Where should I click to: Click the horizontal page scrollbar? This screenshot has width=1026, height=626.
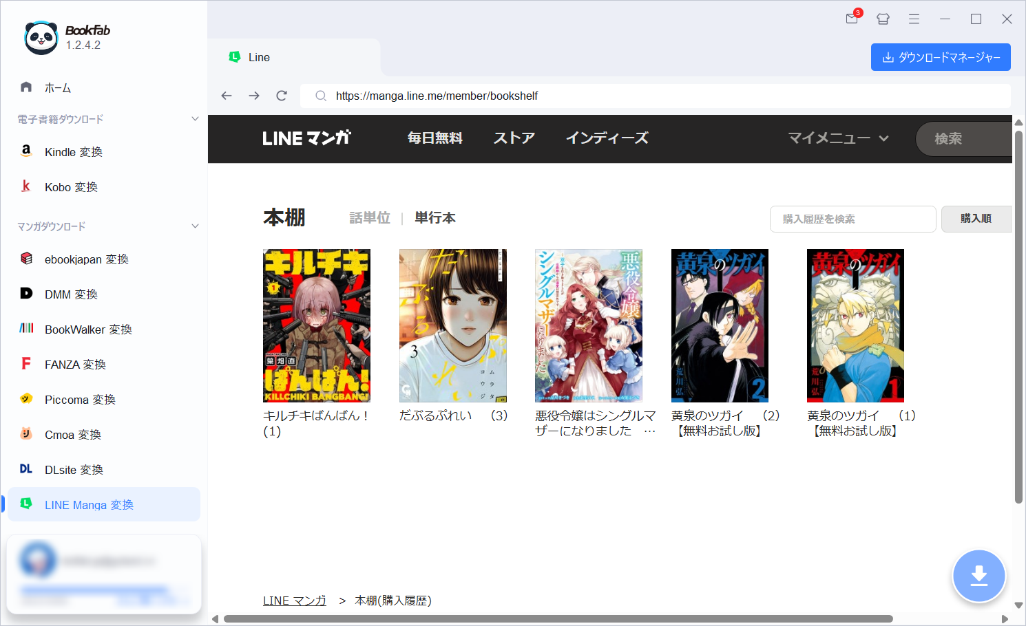click(x=558, y=618)
